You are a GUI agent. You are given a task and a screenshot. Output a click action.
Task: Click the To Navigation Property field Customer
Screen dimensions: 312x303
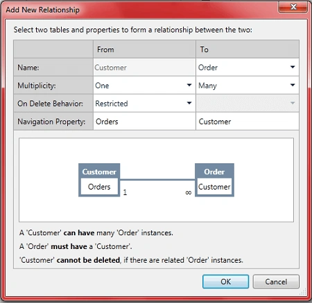[248, 121]
